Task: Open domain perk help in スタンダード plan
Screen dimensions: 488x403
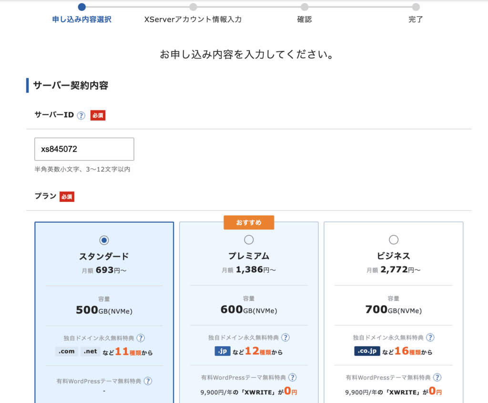Action: (141, 338)
